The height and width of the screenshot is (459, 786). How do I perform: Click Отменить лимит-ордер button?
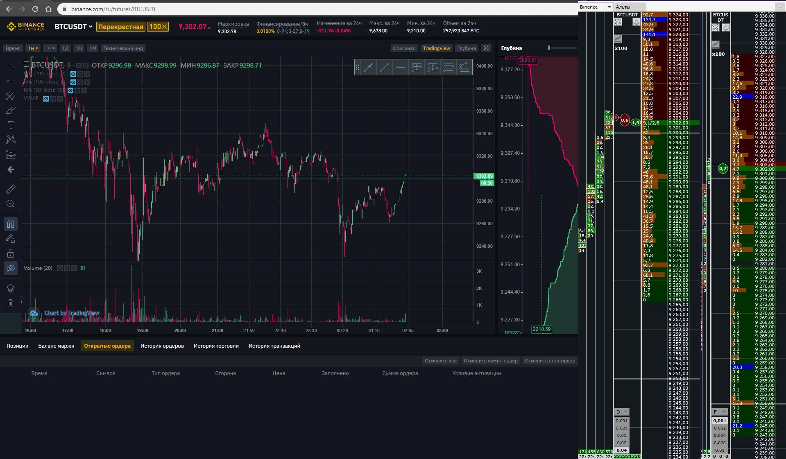click(x=491, y=361)
